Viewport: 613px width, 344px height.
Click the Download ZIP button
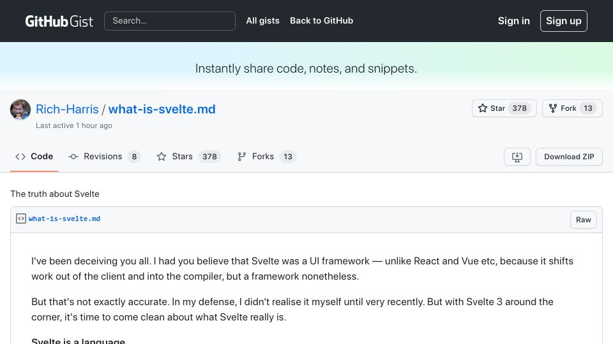pyautogui.click(x=569, y=157)
